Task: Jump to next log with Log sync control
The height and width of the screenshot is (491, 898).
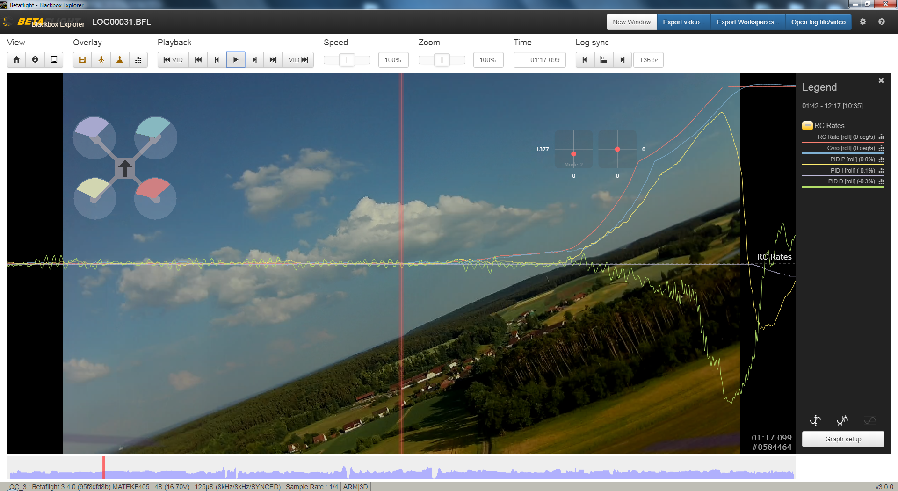Action: tap(622, 59)
